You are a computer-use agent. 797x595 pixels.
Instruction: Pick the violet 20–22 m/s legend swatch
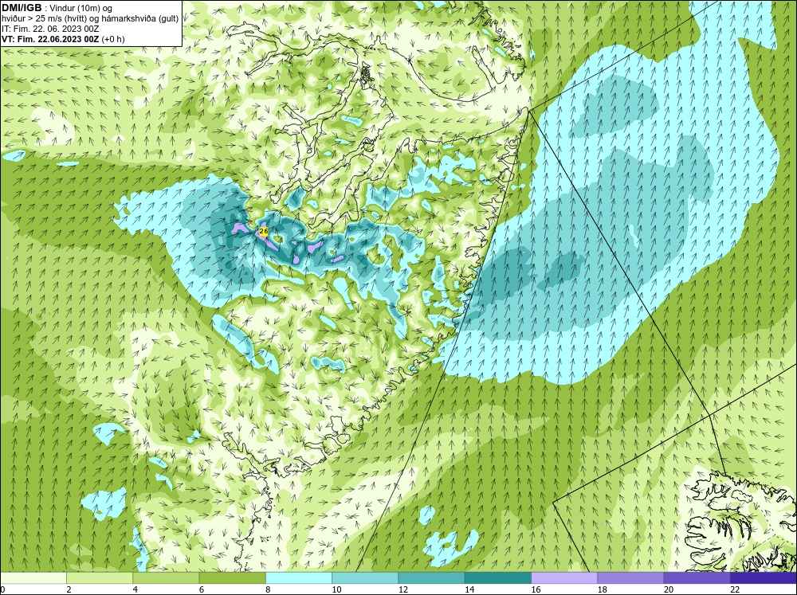point(697,578)
